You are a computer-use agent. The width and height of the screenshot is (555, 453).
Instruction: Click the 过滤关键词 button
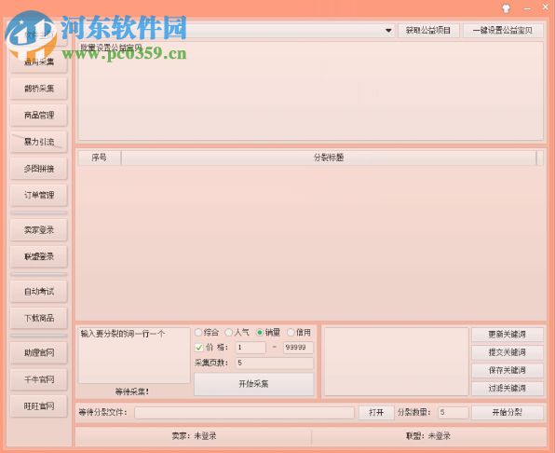[508, 389]
